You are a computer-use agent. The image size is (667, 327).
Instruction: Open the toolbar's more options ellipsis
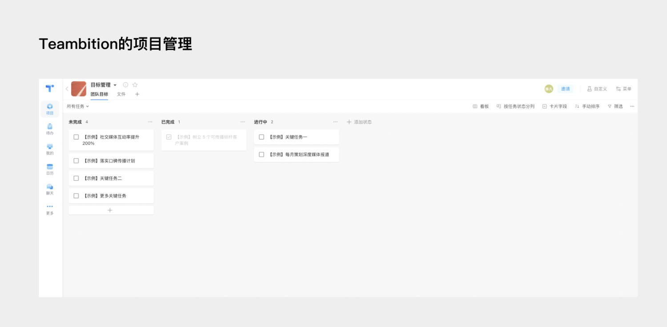(x=632, y=106)
